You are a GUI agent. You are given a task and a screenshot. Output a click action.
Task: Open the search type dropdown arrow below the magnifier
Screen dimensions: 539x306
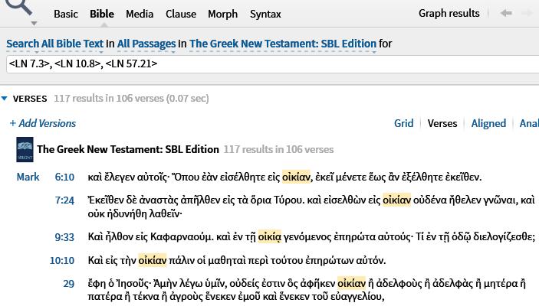34,23
